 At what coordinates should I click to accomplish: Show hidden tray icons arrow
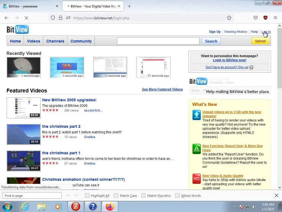pyautogui.click(x=234, y=207)
